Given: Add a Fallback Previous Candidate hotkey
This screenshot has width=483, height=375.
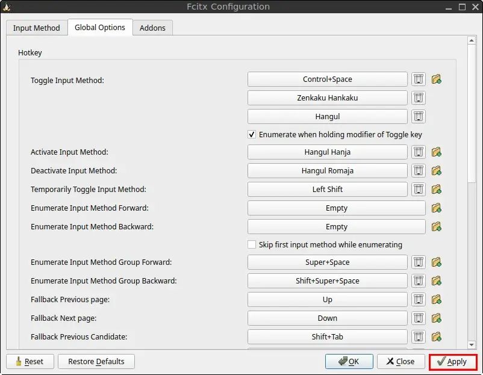Looking at the screenshot, I should point(436,337).
